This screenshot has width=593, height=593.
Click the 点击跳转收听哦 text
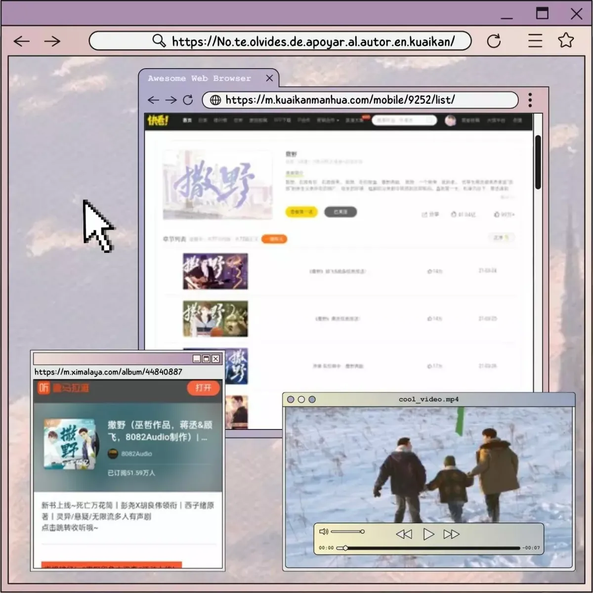coord(70,527)
